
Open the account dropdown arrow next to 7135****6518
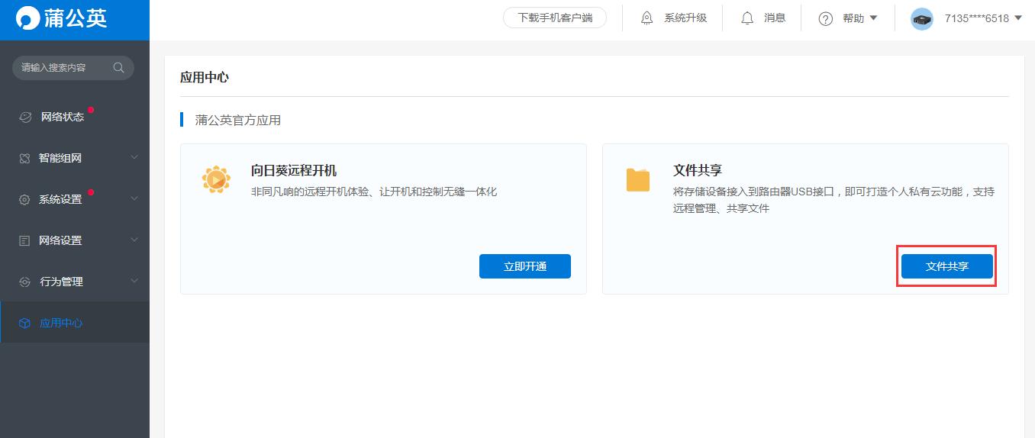pyautogui.click(x=1017, y=18)
